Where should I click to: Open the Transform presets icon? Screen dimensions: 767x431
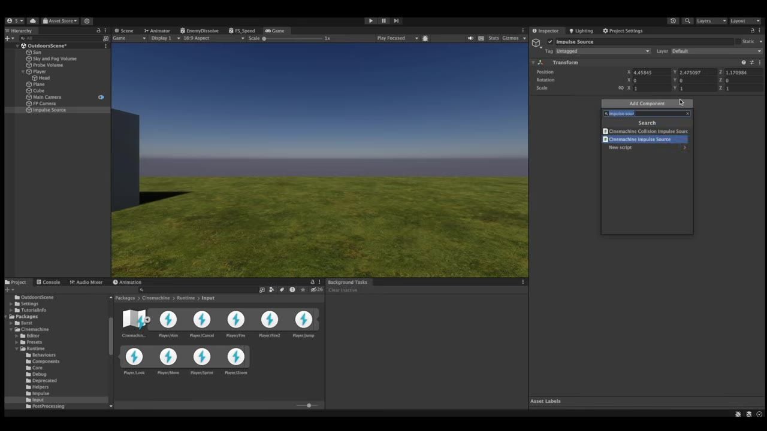pyautogui.click(x=751, y=62)
